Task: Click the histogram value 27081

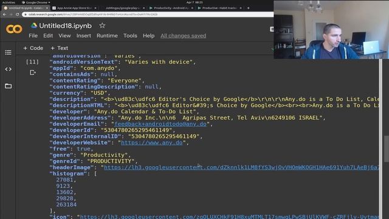Action: [66, 180]
